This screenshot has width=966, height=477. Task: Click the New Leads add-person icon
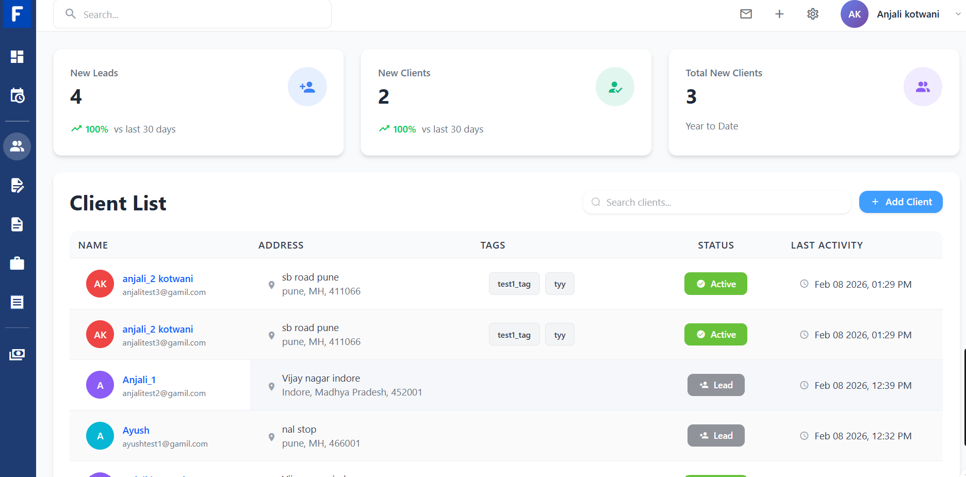pos(307,87)
